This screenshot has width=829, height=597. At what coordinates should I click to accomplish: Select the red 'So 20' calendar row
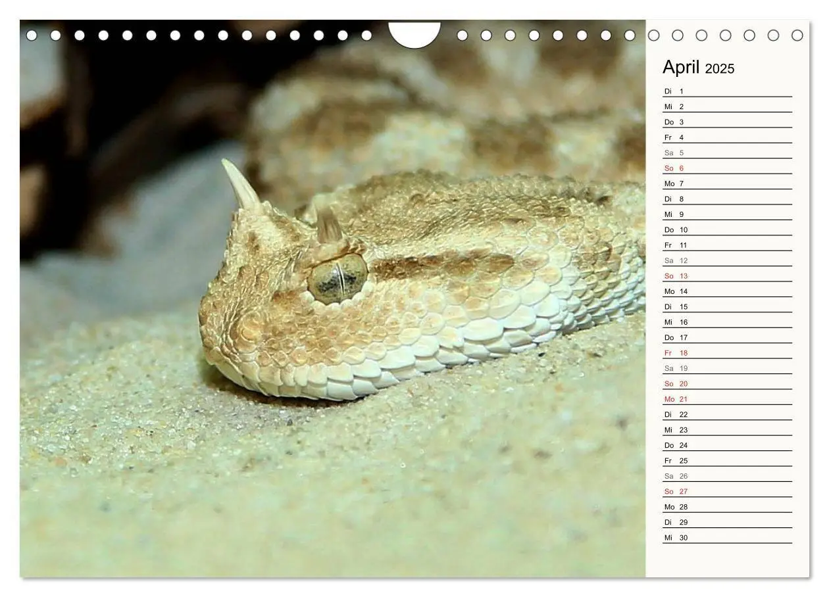(x=727, y=383)
